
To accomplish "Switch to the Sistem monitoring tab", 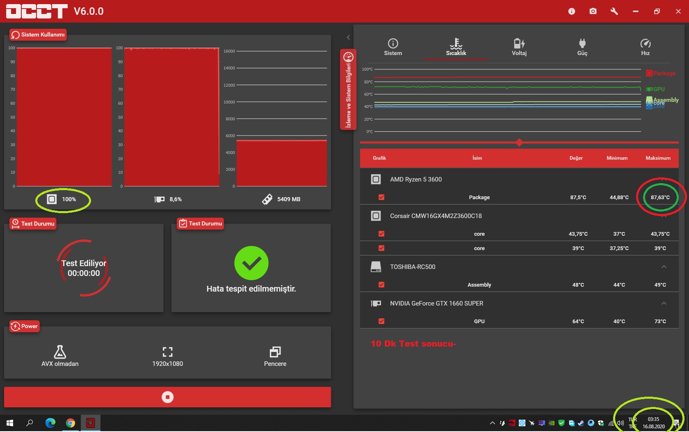I will pos(393,47).
